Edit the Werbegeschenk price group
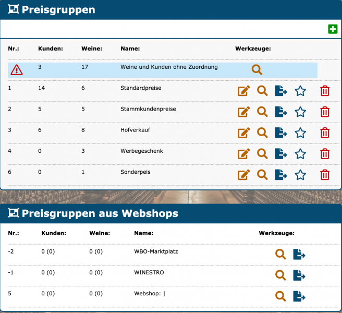 (243, 154)
